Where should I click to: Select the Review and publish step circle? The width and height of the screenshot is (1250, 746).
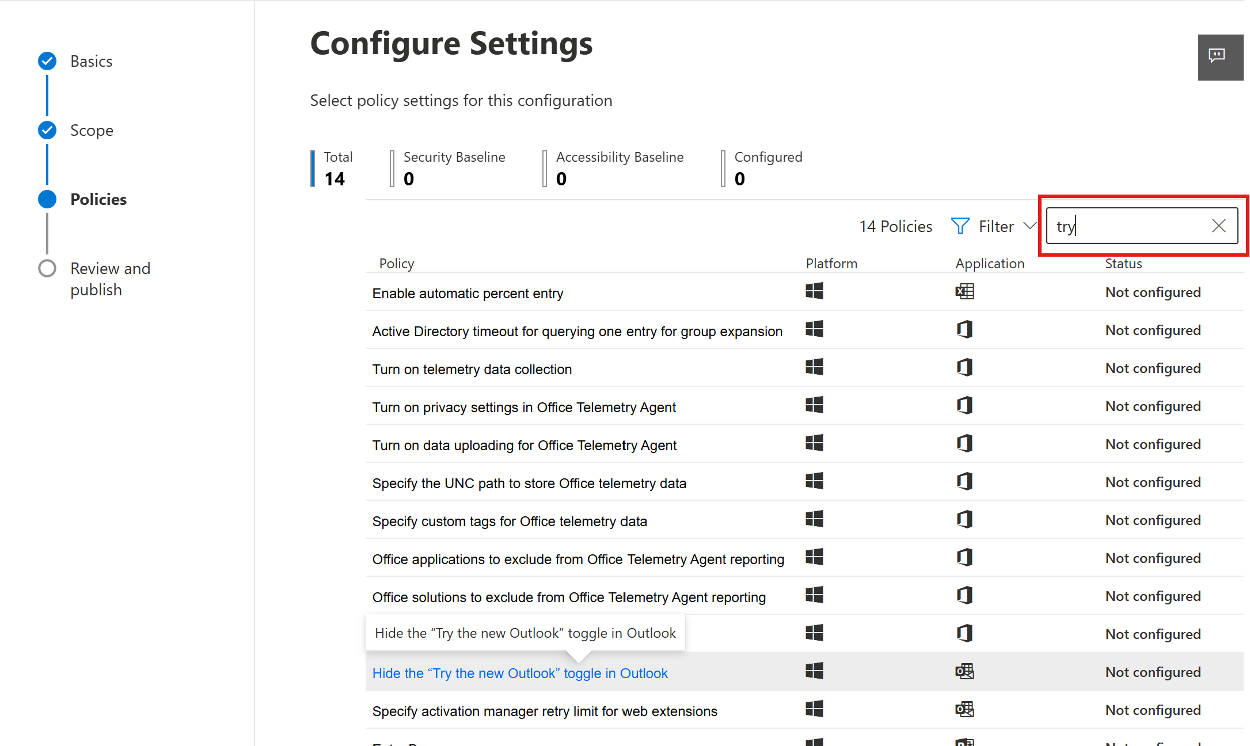47,268
